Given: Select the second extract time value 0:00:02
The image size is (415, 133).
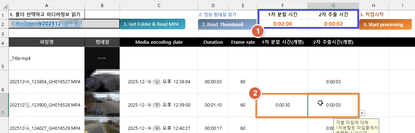Looking at the screenshot, I should coord(333,24).
